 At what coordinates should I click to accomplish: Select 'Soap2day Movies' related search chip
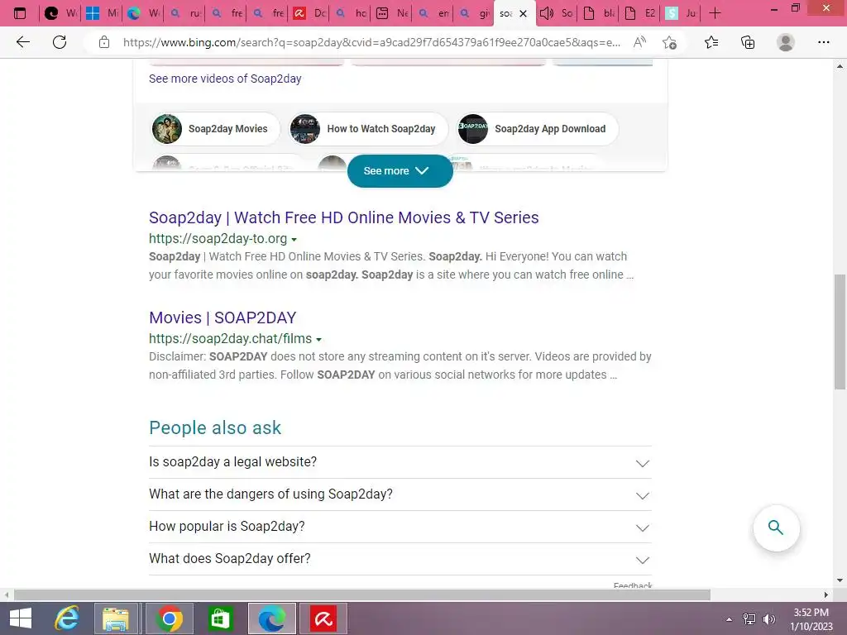click(x=215, y=129)
